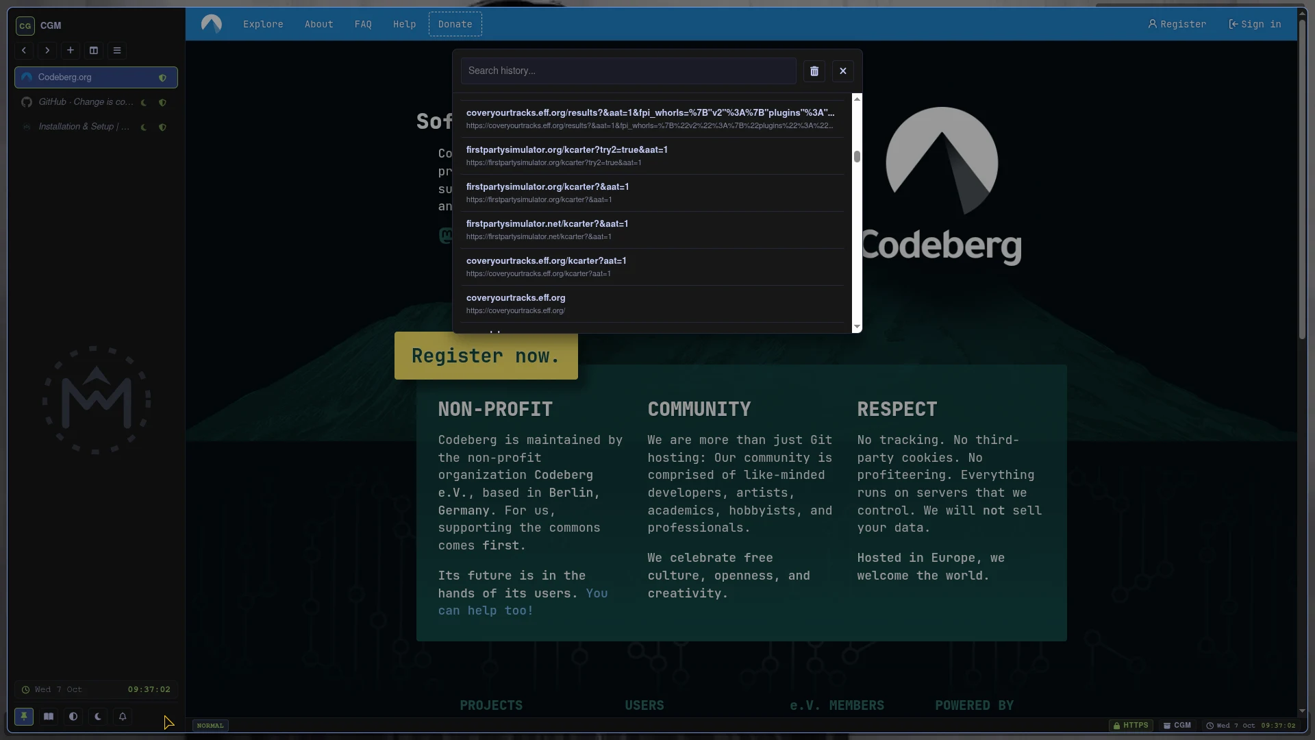
Task: Open firstpartysimulator.net/kcarter history entry
Action: point(652,230)
